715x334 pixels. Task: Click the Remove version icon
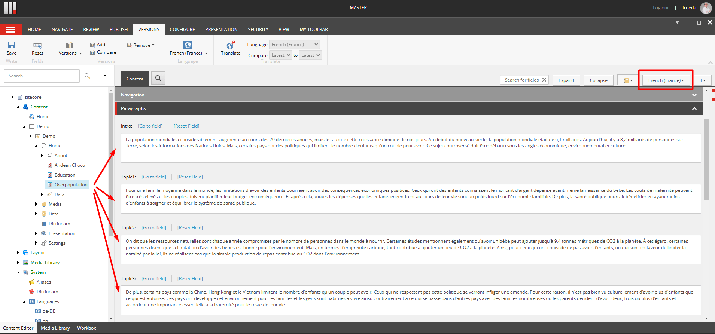pyautogui.click(x=129, y=45)
